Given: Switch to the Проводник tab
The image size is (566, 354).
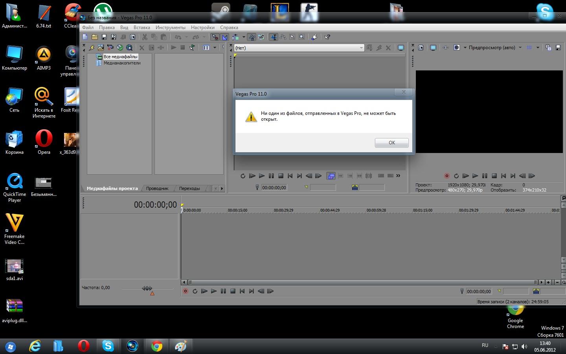Looking at the screenshot, I should 157,188.
